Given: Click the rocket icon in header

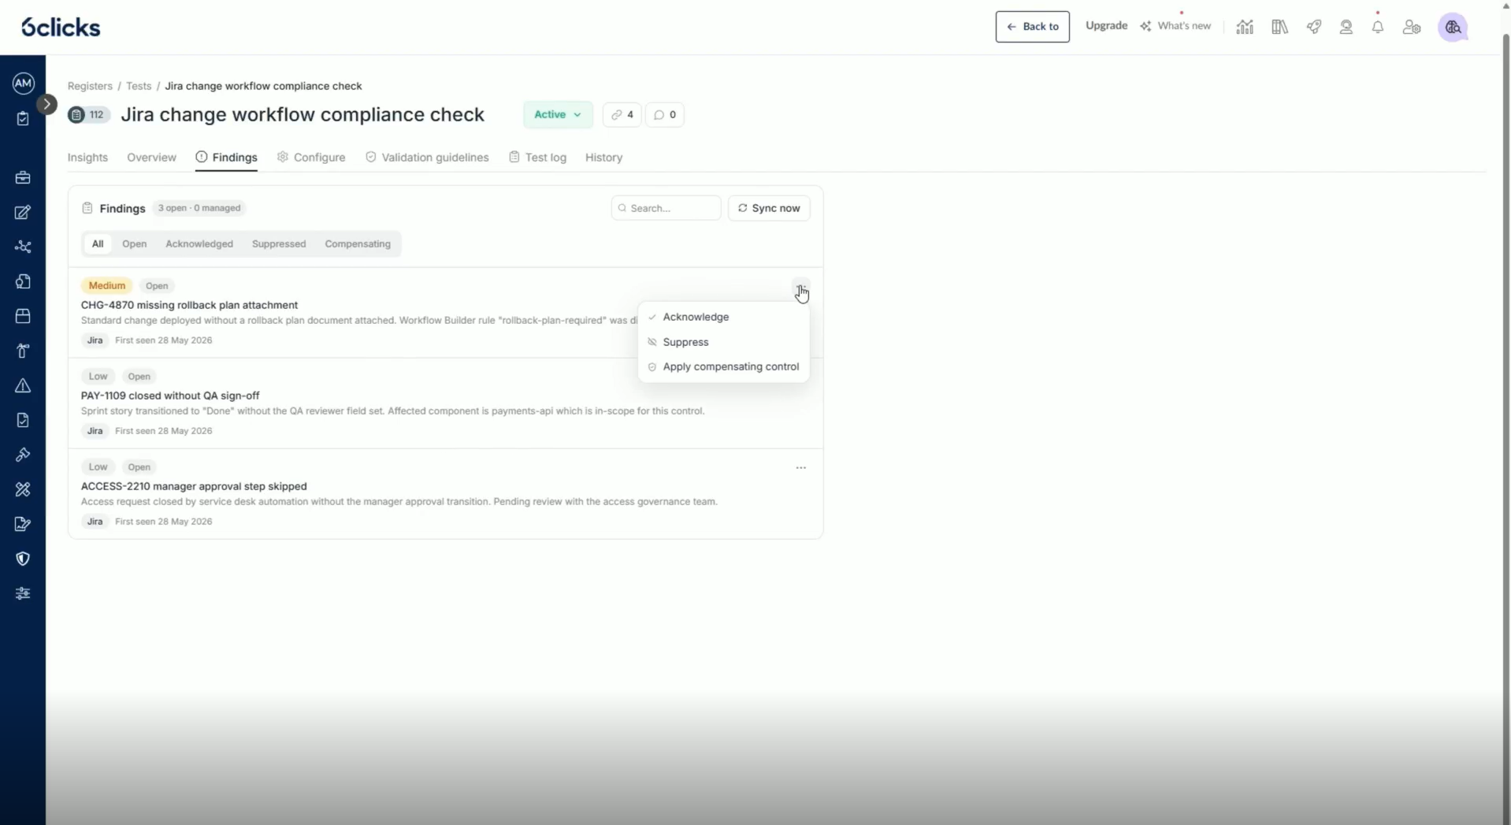Looking at the screenshot, I should 1313,27.
